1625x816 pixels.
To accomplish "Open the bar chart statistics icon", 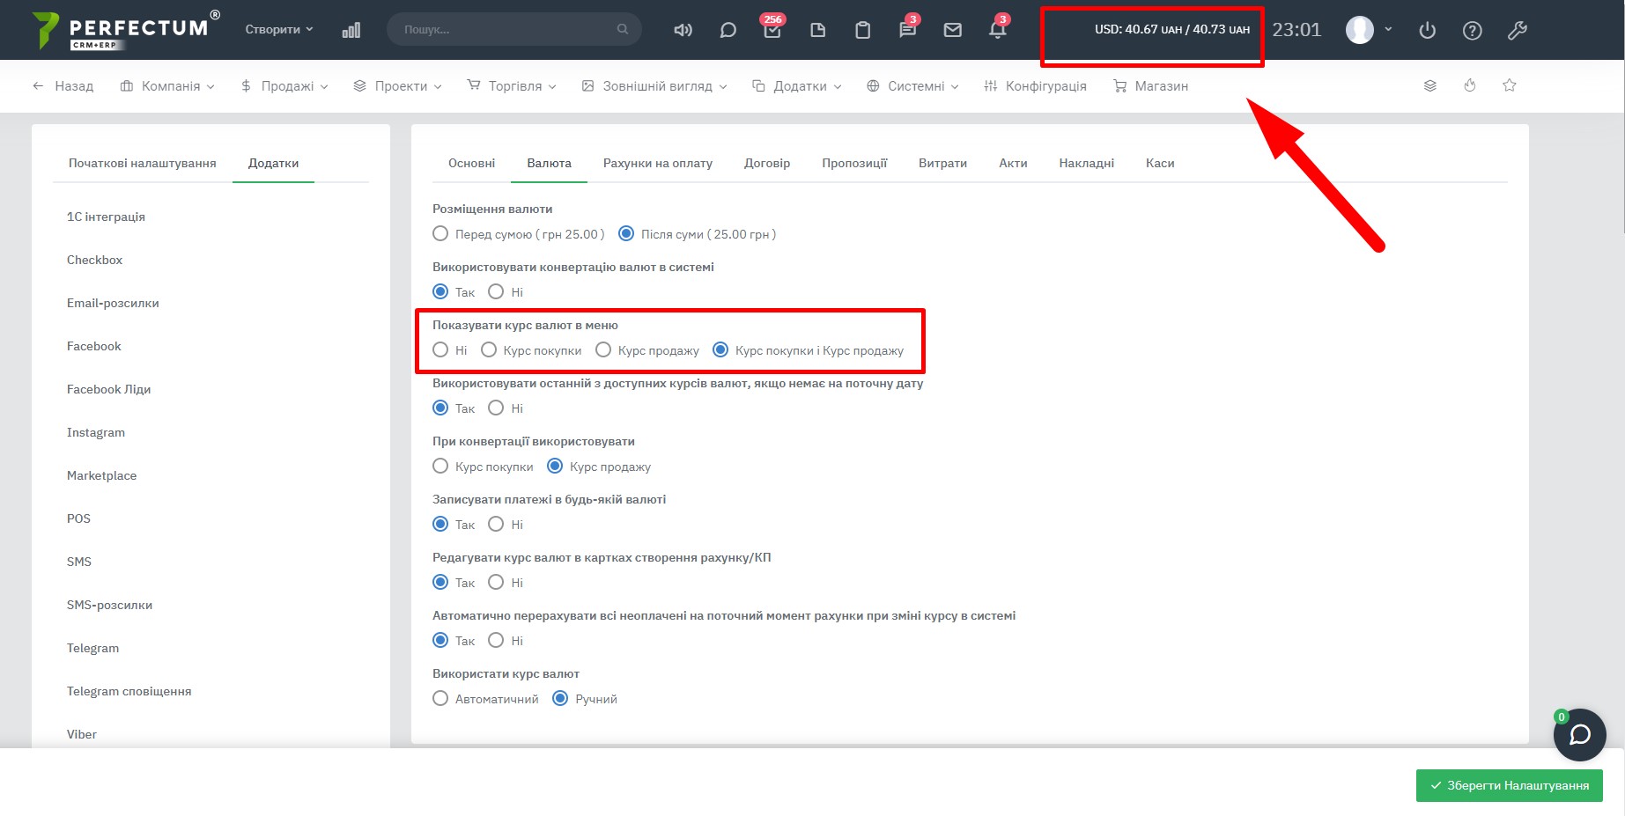I will click(351, 30).
